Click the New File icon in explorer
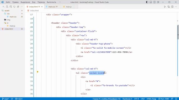179x100 pixels. pyautogui.click(x=7, y=7)
